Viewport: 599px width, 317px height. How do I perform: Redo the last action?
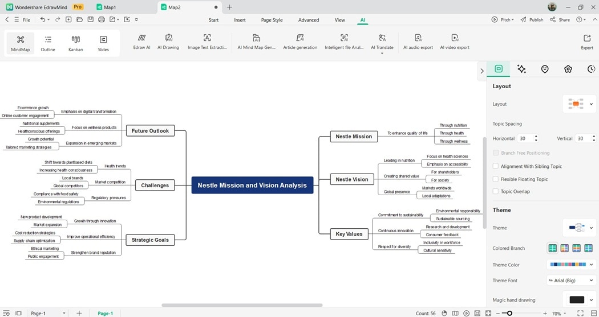click(58, 19)
